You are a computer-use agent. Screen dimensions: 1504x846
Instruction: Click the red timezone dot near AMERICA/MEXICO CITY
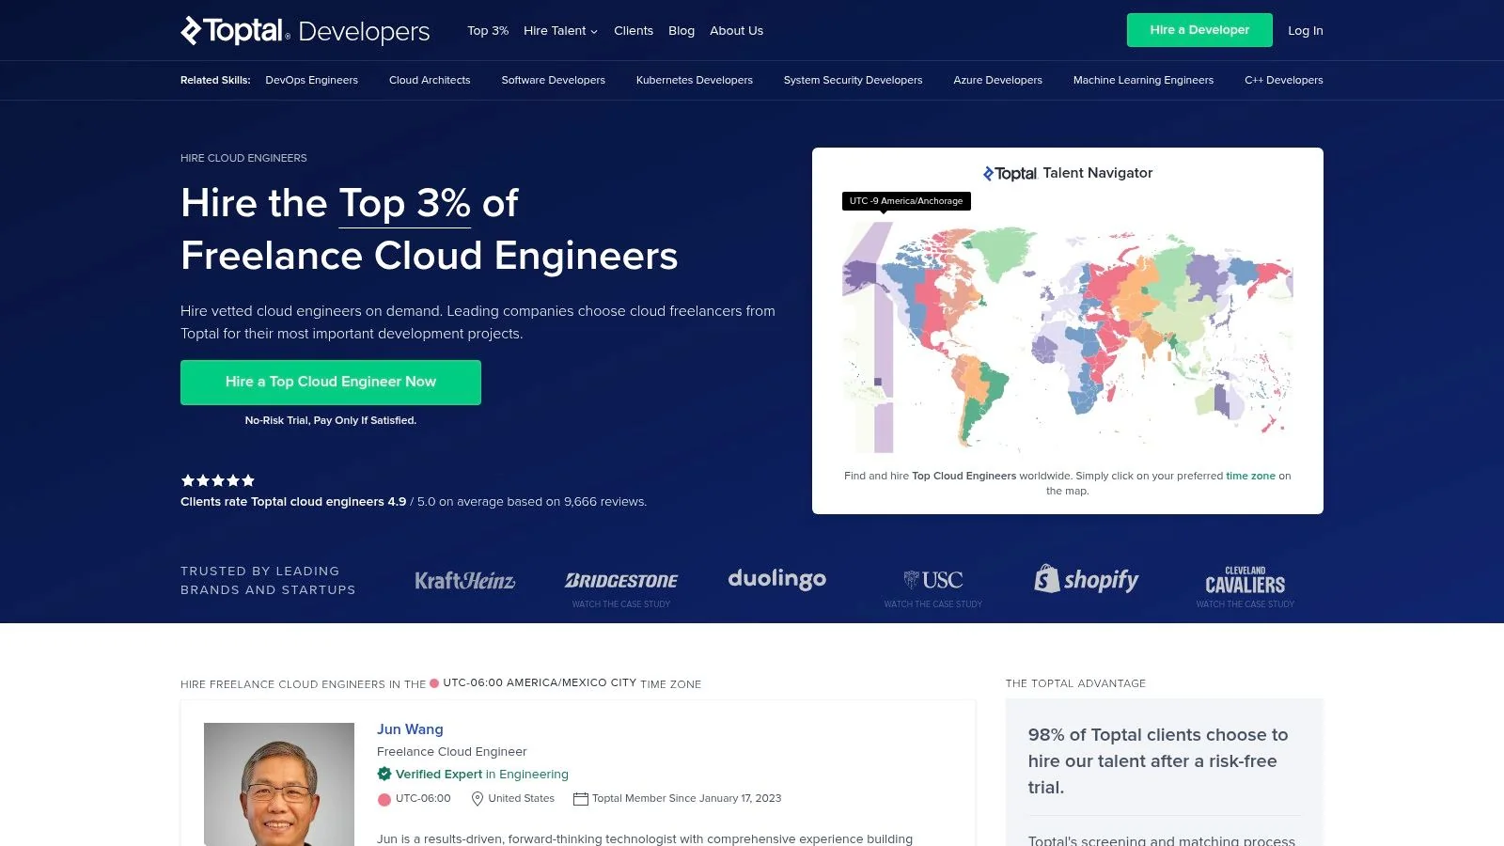tap(434, 683)
